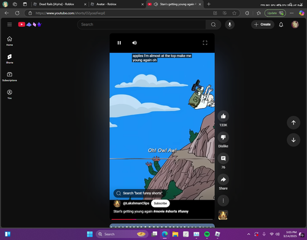
Task: Refresh the current page
Action: (x=17, y=13)
